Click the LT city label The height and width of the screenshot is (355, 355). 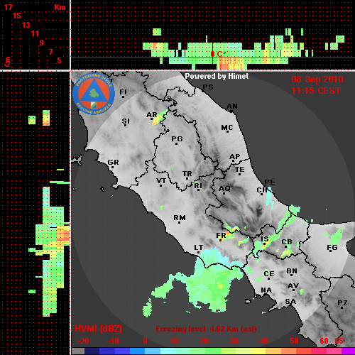[x=199, y=248]
